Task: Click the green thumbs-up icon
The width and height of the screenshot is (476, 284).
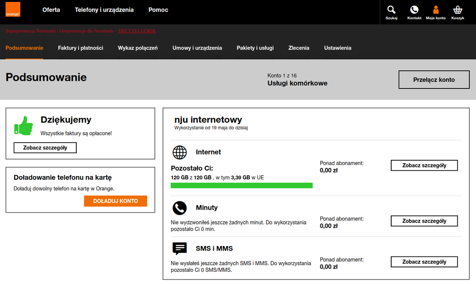Action: [24, 126]
